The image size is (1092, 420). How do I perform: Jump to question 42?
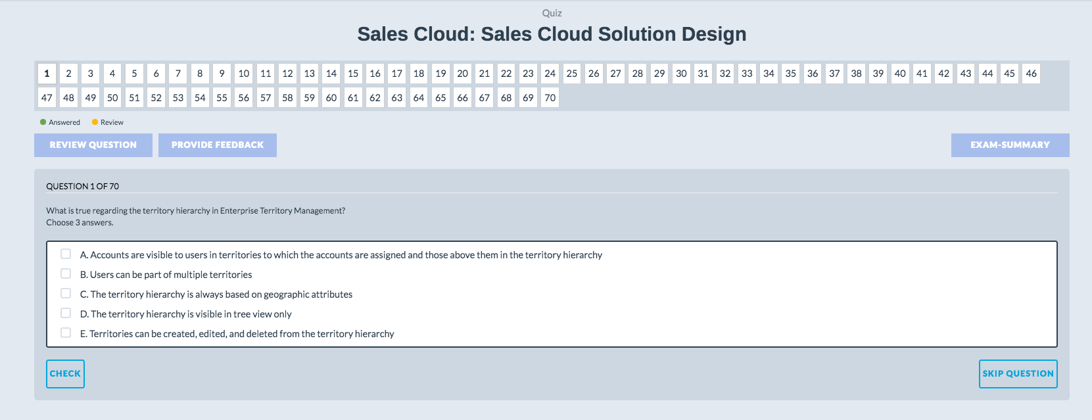point(944,74)
